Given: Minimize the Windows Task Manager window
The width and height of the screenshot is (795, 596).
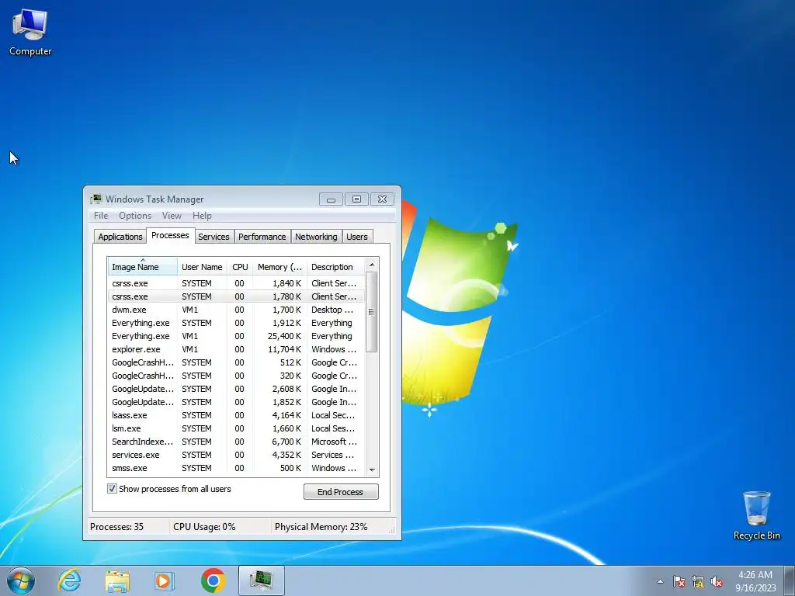Looking at the screenshot, I should (331, 199).
